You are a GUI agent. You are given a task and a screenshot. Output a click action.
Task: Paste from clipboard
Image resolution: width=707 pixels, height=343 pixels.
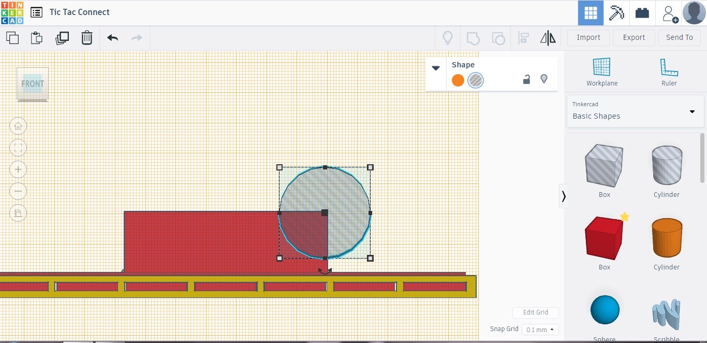pos(36,38)
